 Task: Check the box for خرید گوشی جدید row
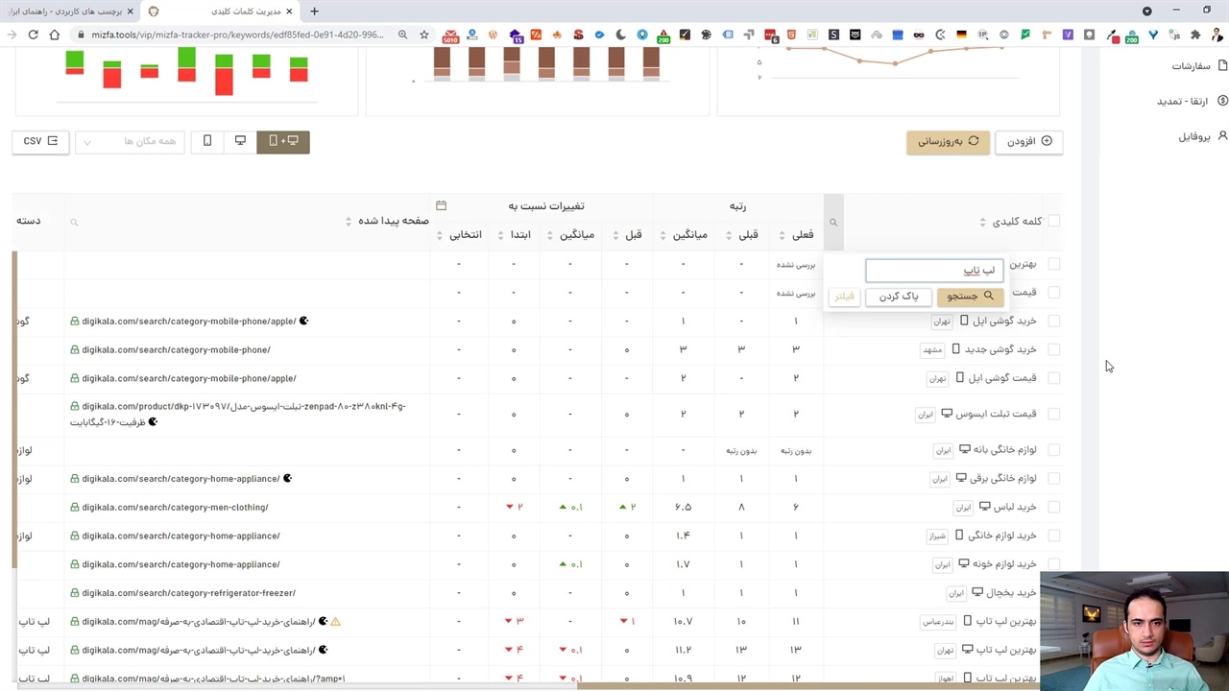tap(1053, 349)
